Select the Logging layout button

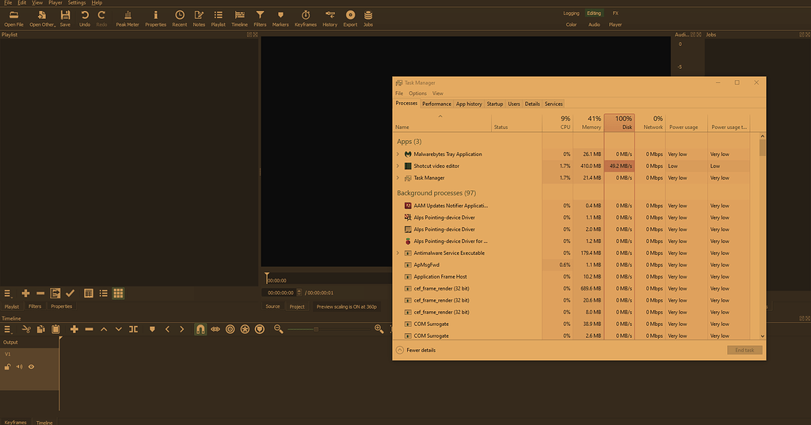coord(571,13)
